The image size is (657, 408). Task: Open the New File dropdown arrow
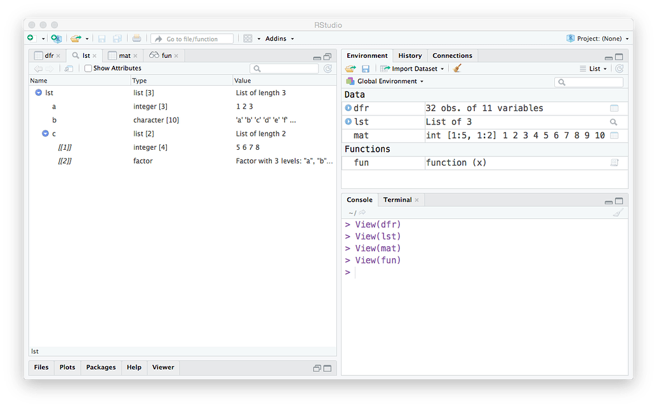43,39
